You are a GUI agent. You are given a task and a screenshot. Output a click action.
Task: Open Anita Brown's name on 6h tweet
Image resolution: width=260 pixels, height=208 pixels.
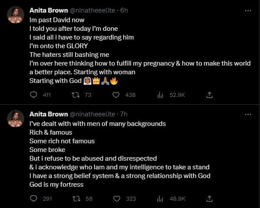point(48,10)
